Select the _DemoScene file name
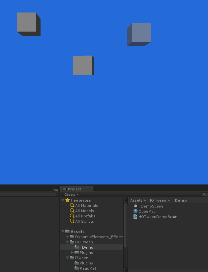This screenshot has height=272, width=208. pyautogui.click(x=151, y=206)
